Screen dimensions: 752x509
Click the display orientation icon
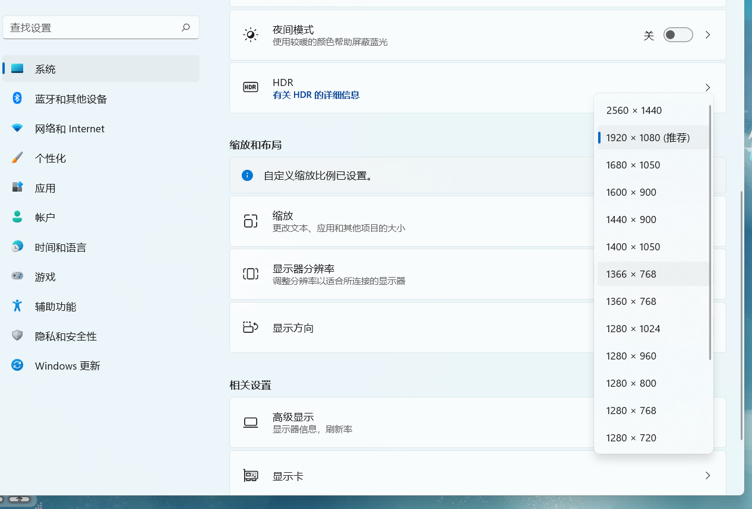(251, 327)
